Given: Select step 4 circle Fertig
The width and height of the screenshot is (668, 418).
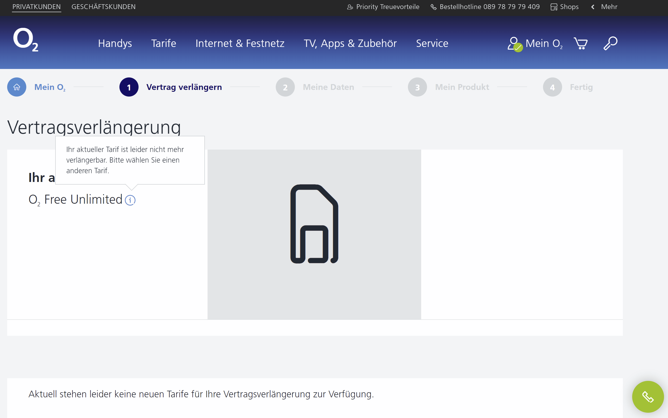Looking at the screenshot, I should tap(552, 87).
